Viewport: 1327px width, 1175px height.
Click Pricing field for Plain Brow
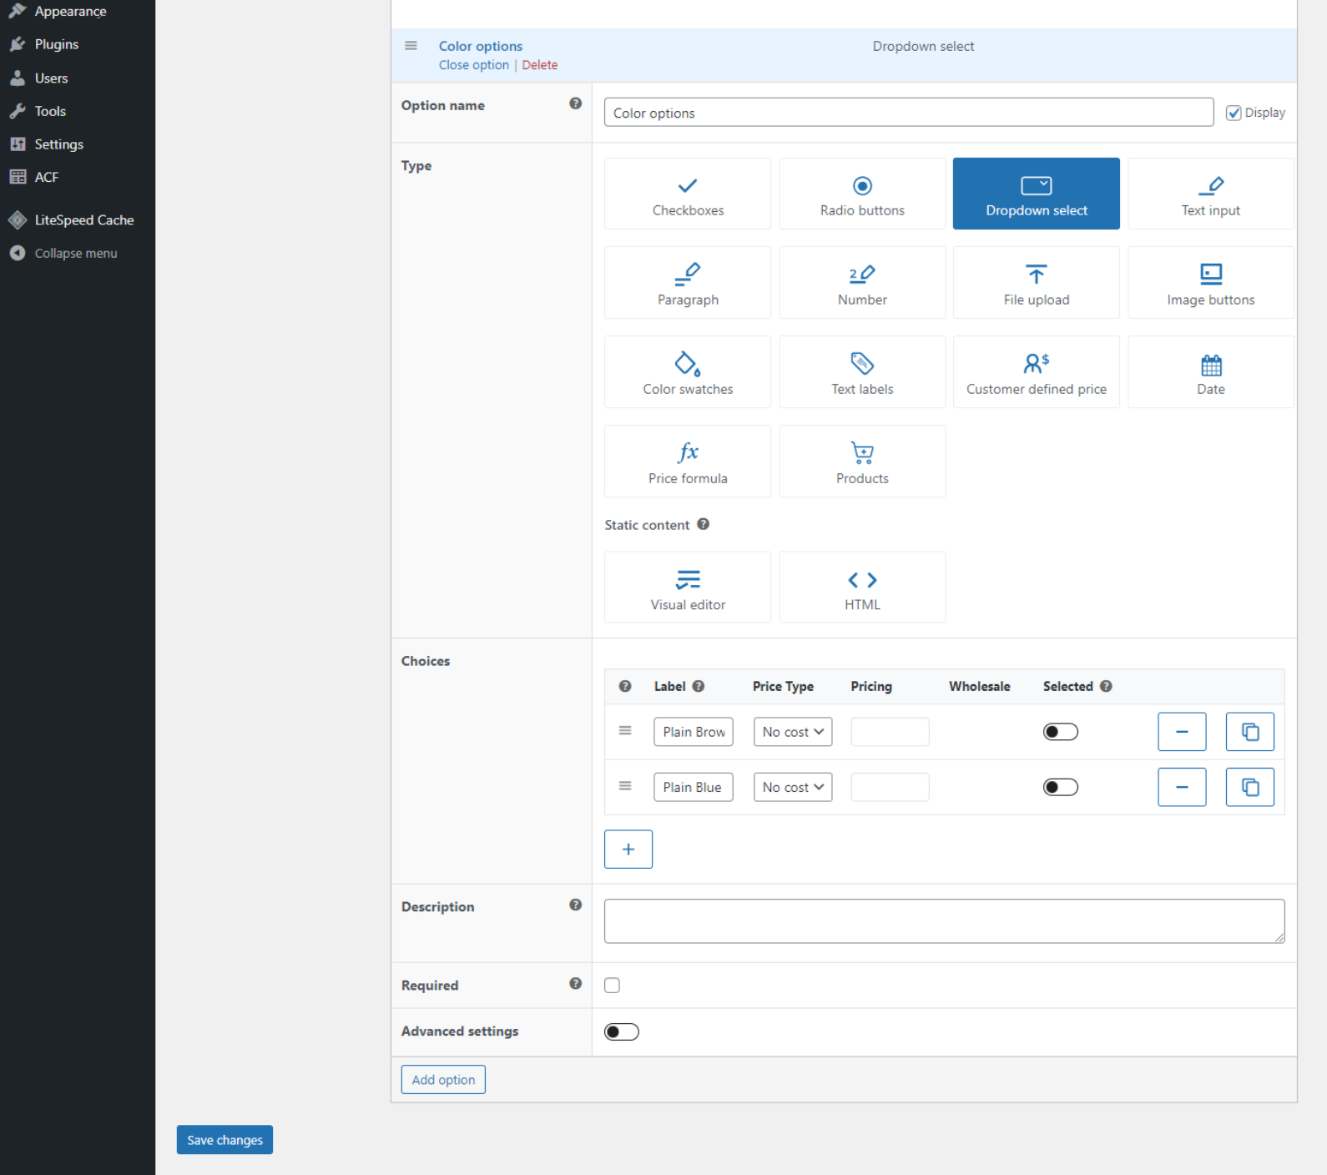(890, 732)
